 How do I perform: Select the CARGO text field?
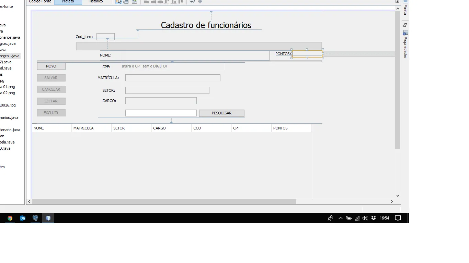[161, 101]
